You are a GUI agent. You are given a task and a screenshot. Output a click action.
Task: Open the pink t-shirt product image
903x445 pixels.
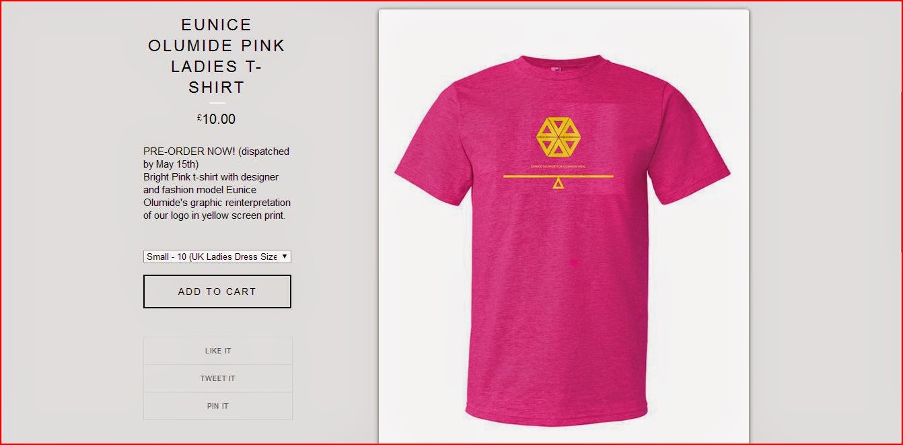pyautogui.click(x=564, y=226)
